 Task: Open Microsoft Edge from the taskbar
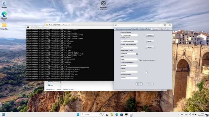[x=117, y=114]
